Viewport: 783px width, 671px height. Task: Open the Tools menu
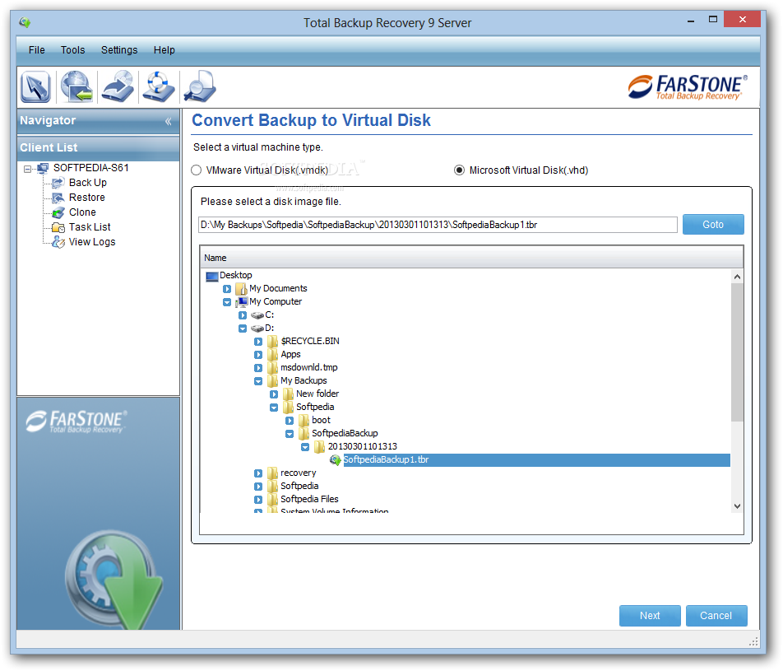pos(72,50)
